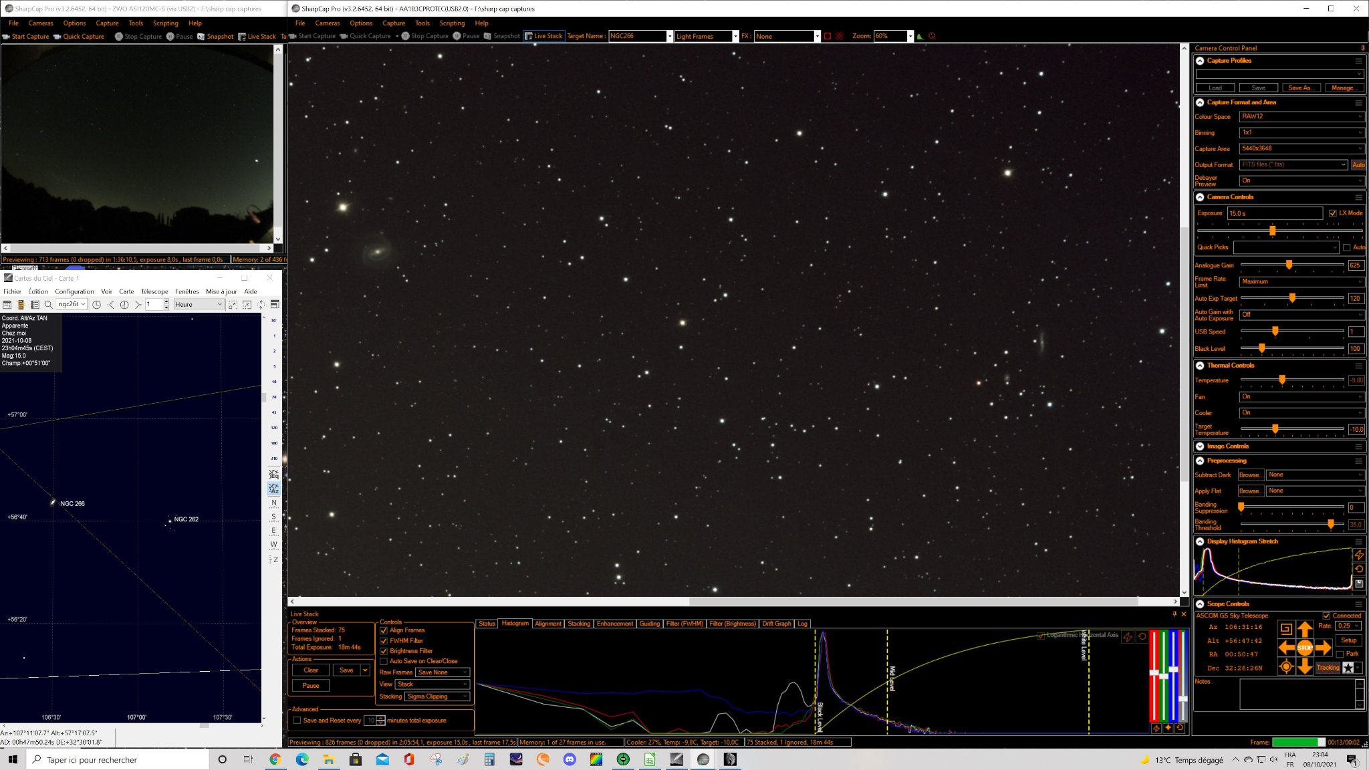Click the S (south) direction icon in Cartes du Ciel

[x=273, y=517]
